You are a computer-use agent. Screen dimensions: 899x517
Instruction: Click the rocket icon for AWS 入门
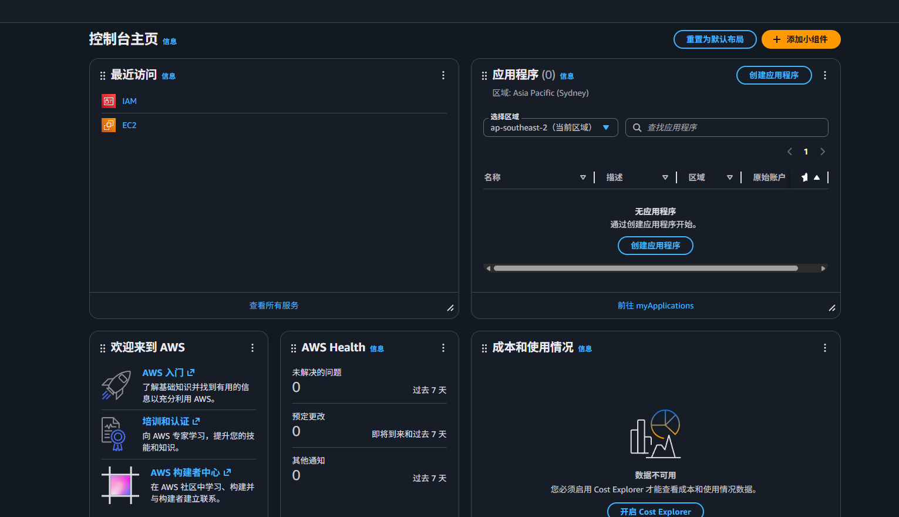click(x=116, y=385)
